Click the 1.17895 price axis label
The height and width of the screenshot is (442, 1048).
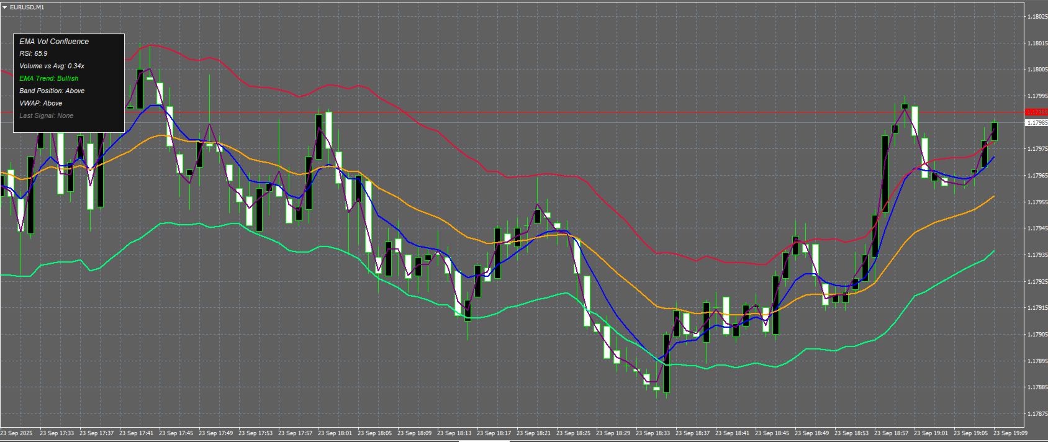(1037, 361)
